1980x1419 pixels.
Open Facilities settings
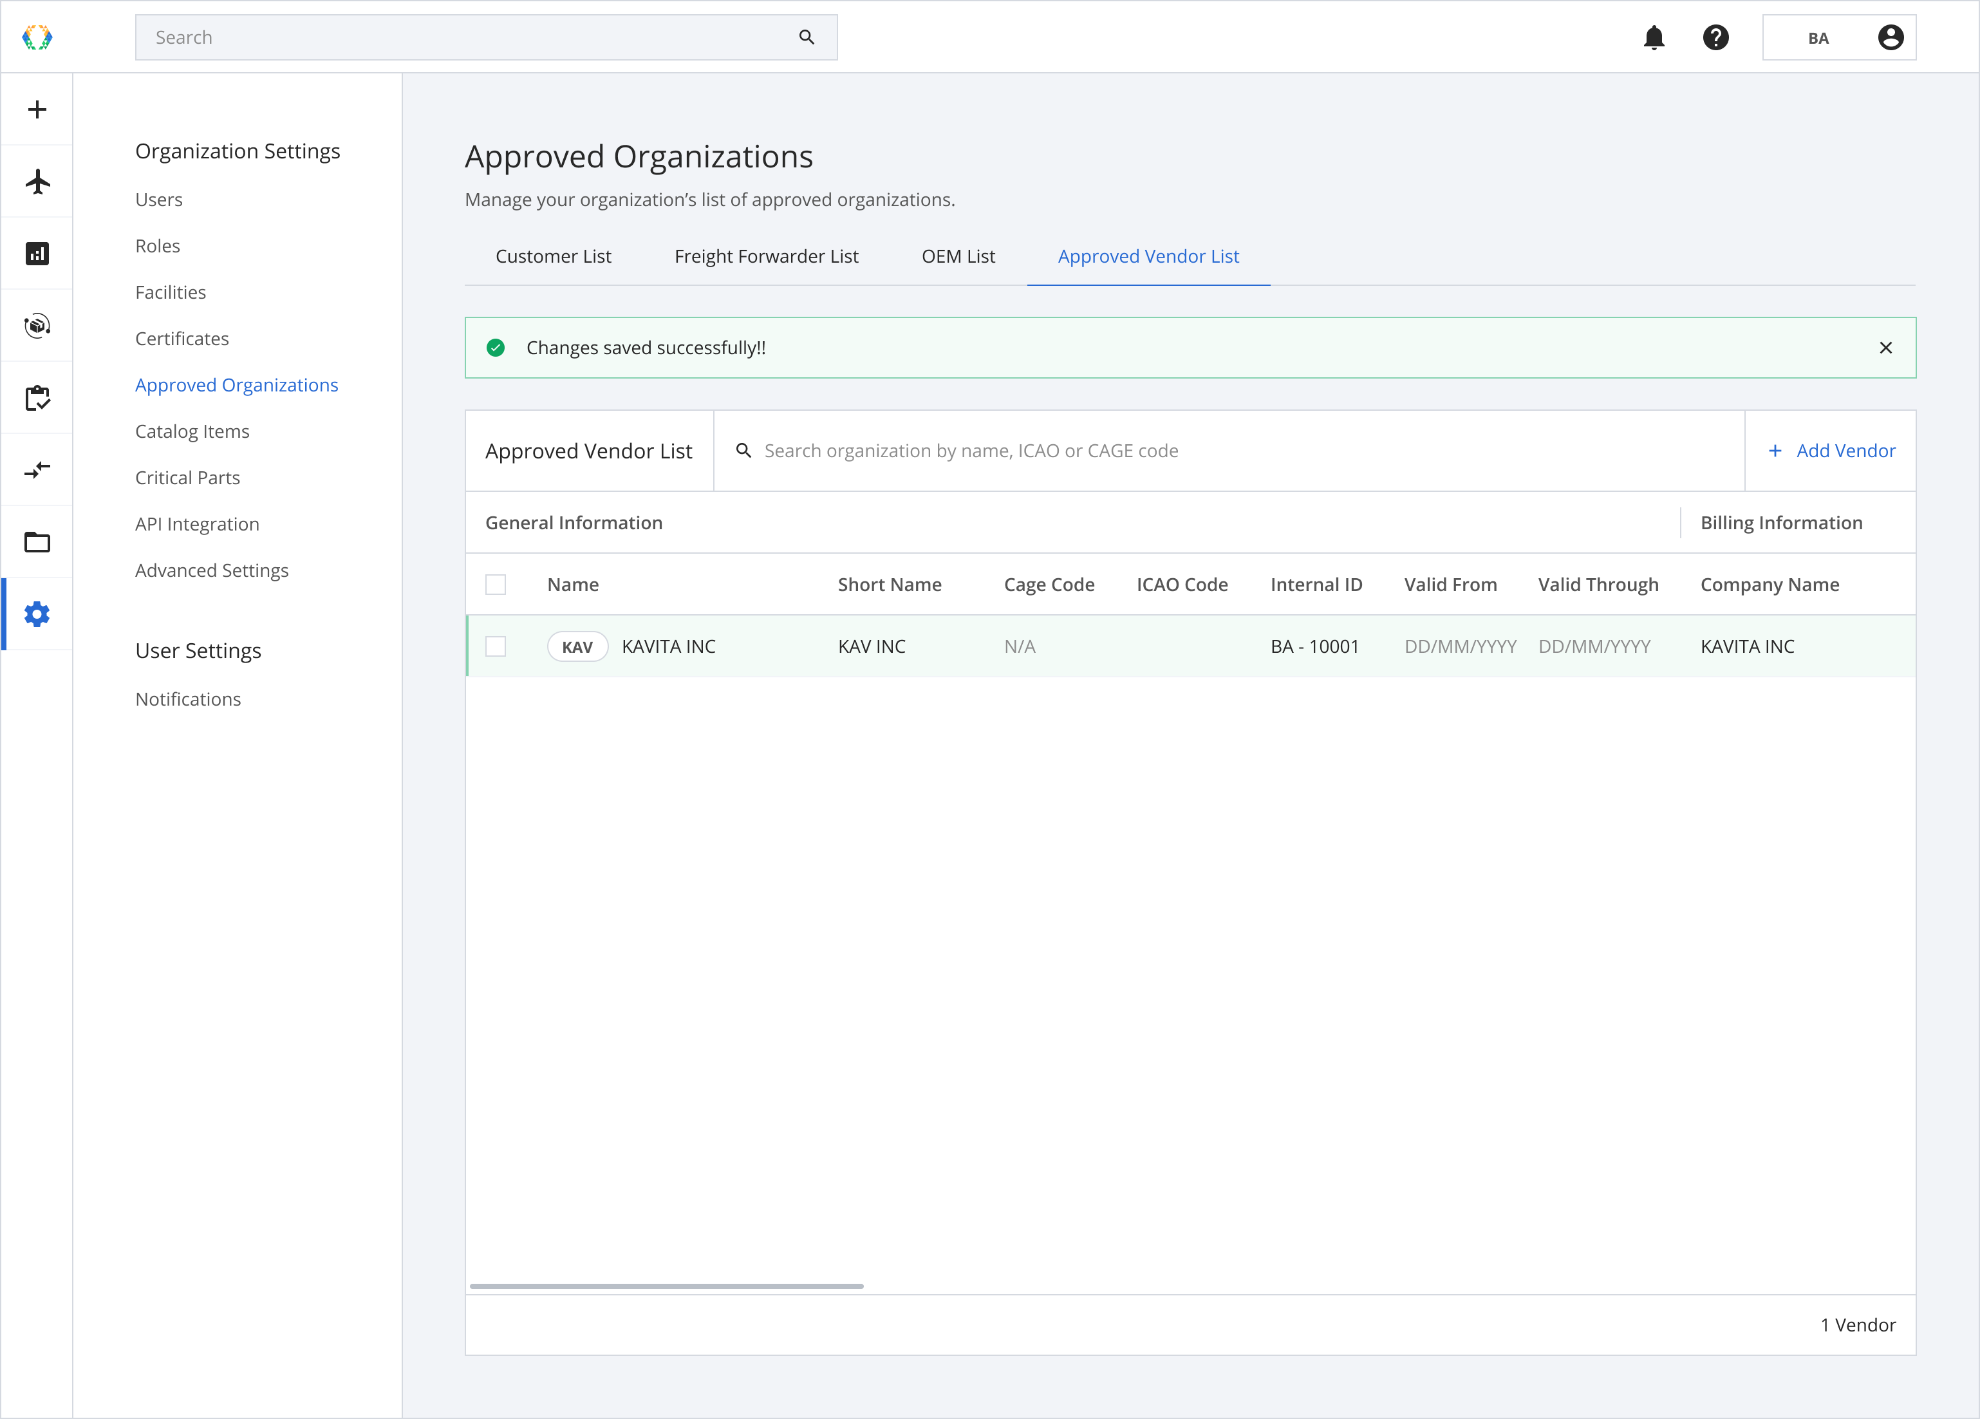(170, 292)
